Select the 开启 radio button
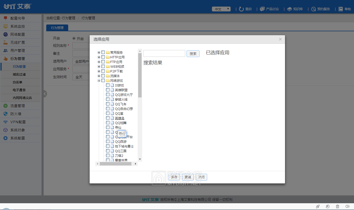This screenshot has height=210, width=354. coord(74,39)
